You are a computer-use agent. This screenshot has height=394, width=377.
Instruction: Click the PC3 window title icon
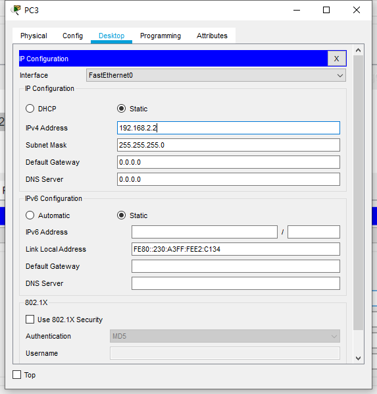point(16,10)
